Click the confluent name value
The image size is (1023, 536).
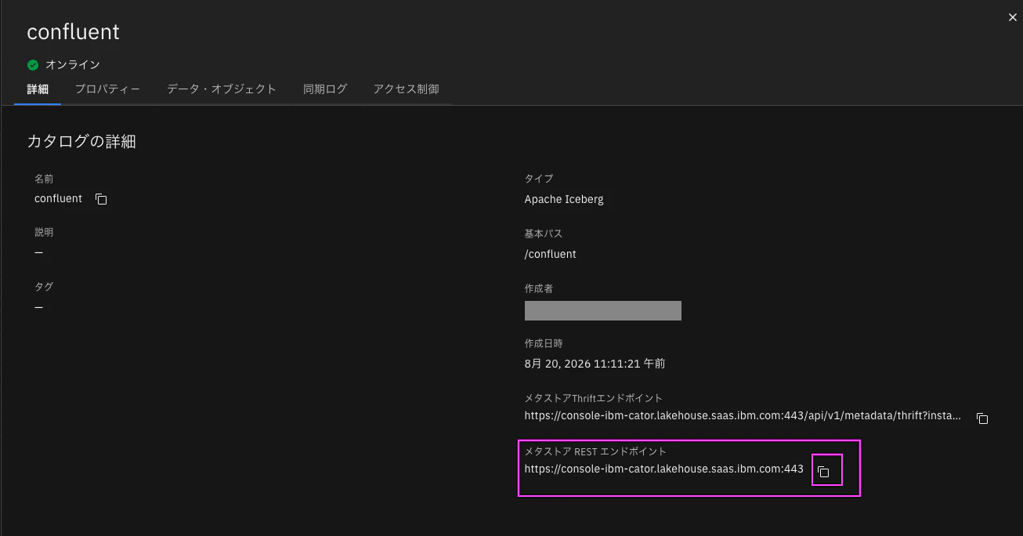click(58, 199)
